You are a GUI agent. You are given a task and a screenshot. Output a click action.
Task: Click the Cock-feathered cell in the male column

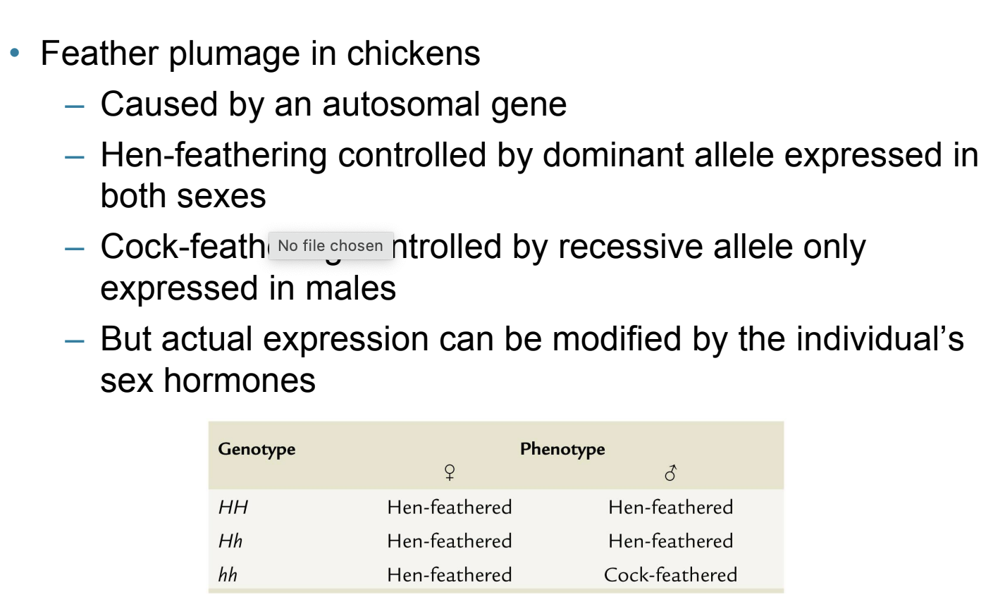tap(670, 575)
